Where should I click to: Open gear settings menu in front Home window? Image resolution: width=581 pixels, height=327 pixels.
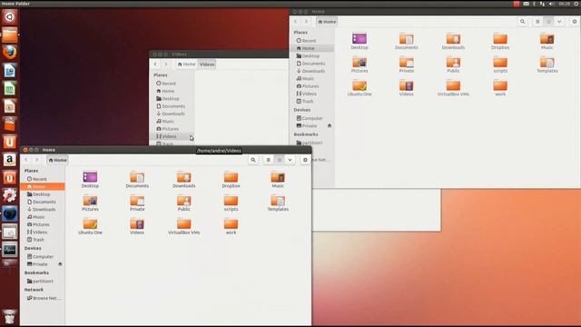305,160
